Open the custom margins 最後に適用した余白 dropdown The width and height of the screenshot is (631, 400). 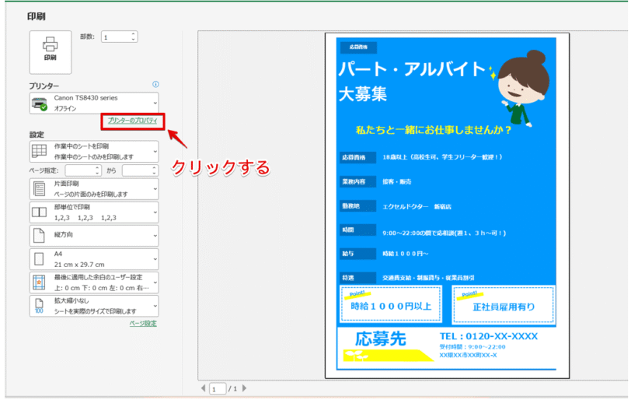coord(94,282)
